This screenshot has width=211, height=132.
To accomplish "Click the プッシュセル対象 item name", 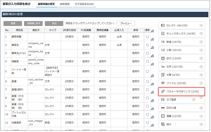I will [19, 114].
